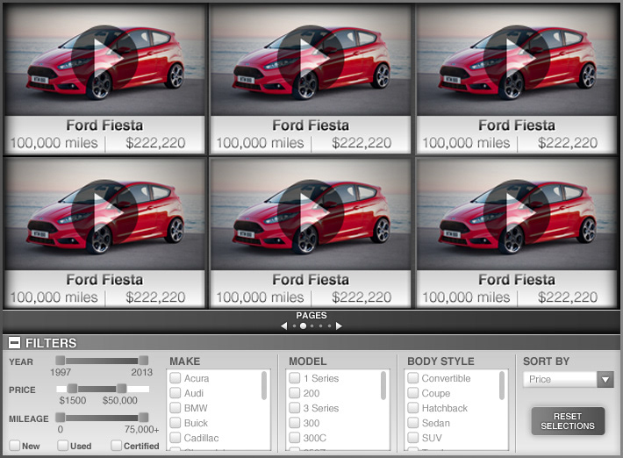Go to the next page with right arrow

(339, 326)
